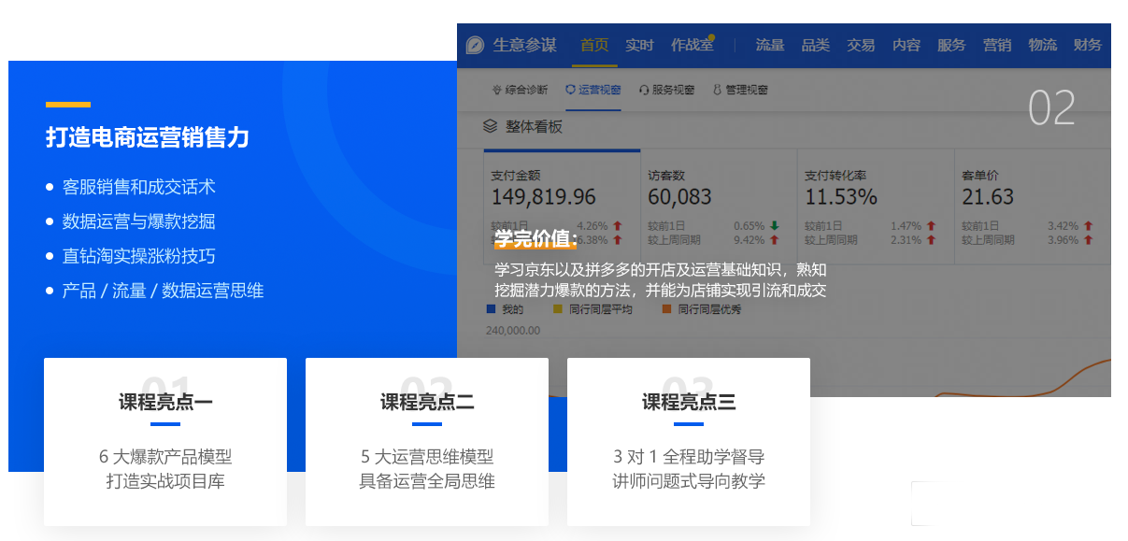The width and height of the screenshot is (1128, 541).
Task: Open the 课程亮点一 course highlight card
Action: pyautogui.click(x=165, y=442)
